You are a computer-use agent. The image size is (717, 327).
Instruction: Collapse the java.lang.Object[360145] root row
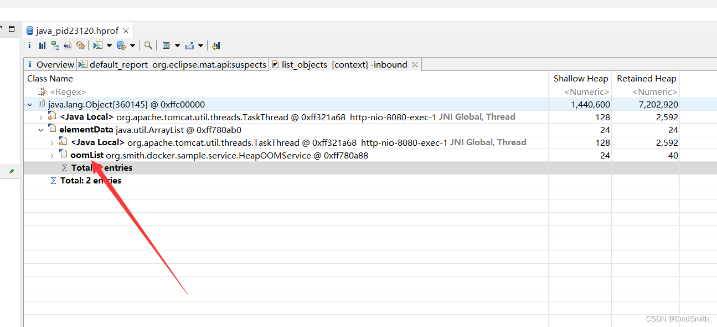click(30, 104)
